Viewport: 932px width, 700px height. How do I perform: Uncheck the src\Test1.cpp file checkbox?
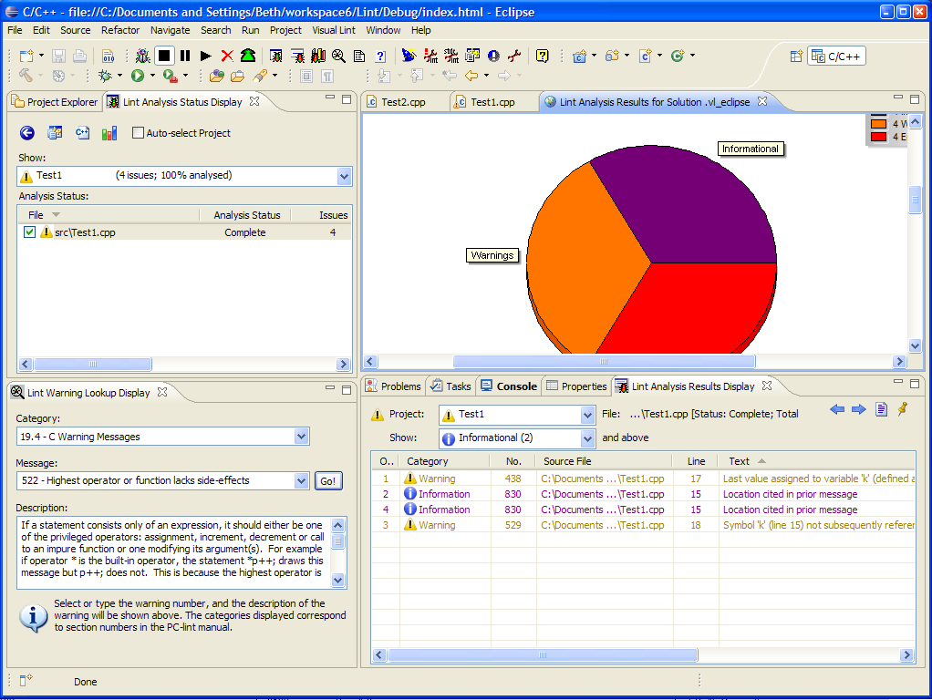[30, 232]
